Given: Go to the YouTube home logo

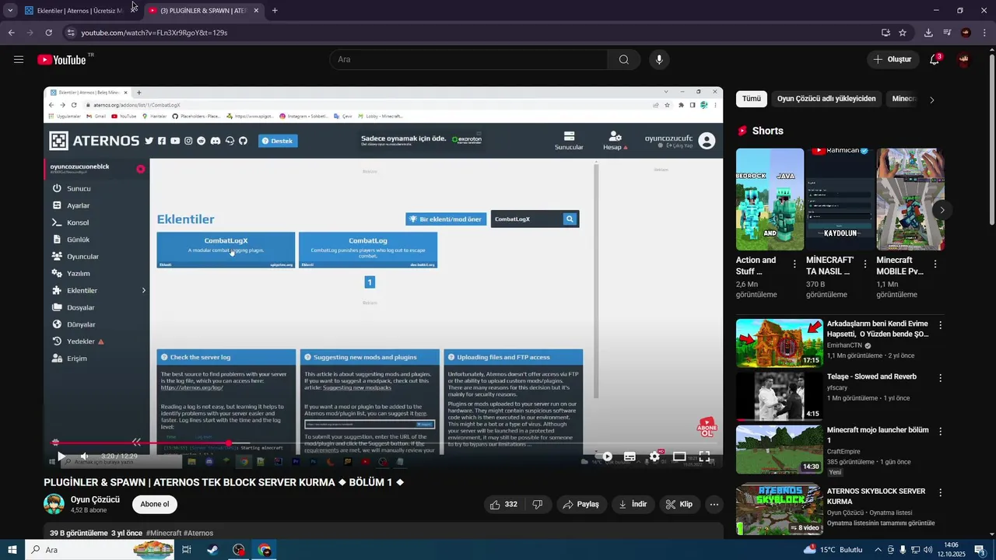Looking at the screenshot, I should 61,60.
